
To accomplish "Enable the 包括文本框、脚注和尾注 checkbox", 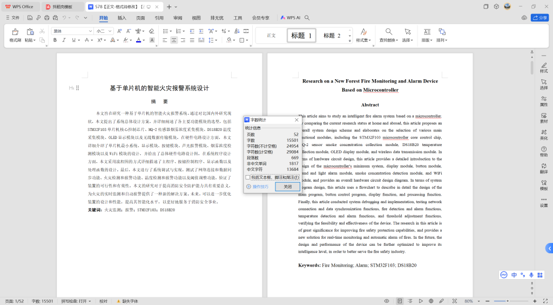I will coord(248,177).
